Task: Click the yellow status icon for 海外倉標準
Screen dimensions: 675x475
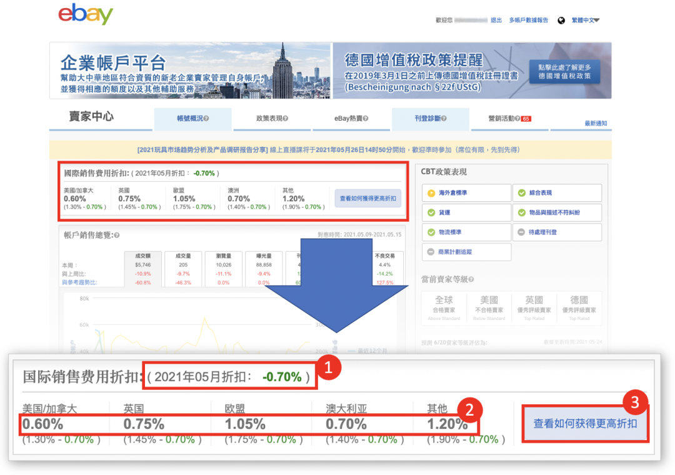Action: point(431,193)
